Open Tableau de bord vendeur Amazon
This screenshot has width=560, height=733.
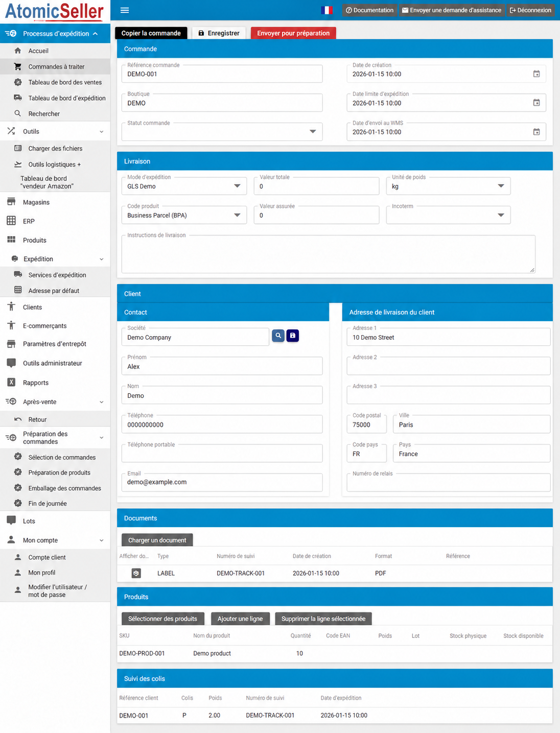(47, 182)
